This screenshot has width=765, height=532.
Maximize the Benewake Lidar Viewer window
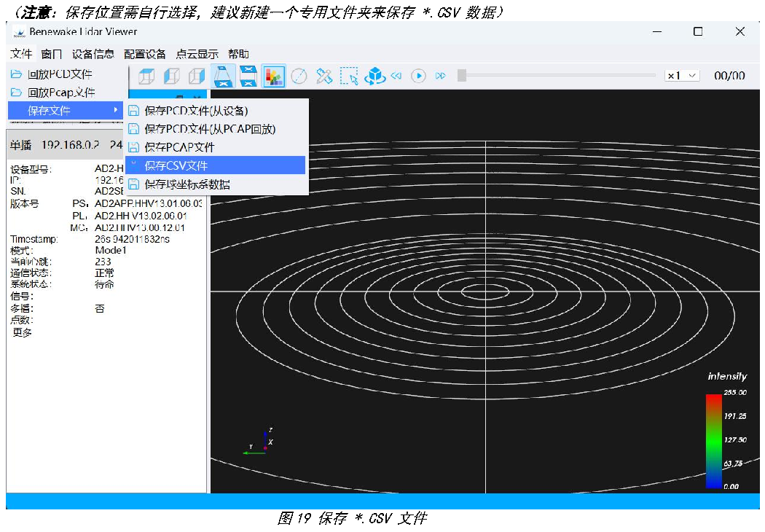pos(698,32)
